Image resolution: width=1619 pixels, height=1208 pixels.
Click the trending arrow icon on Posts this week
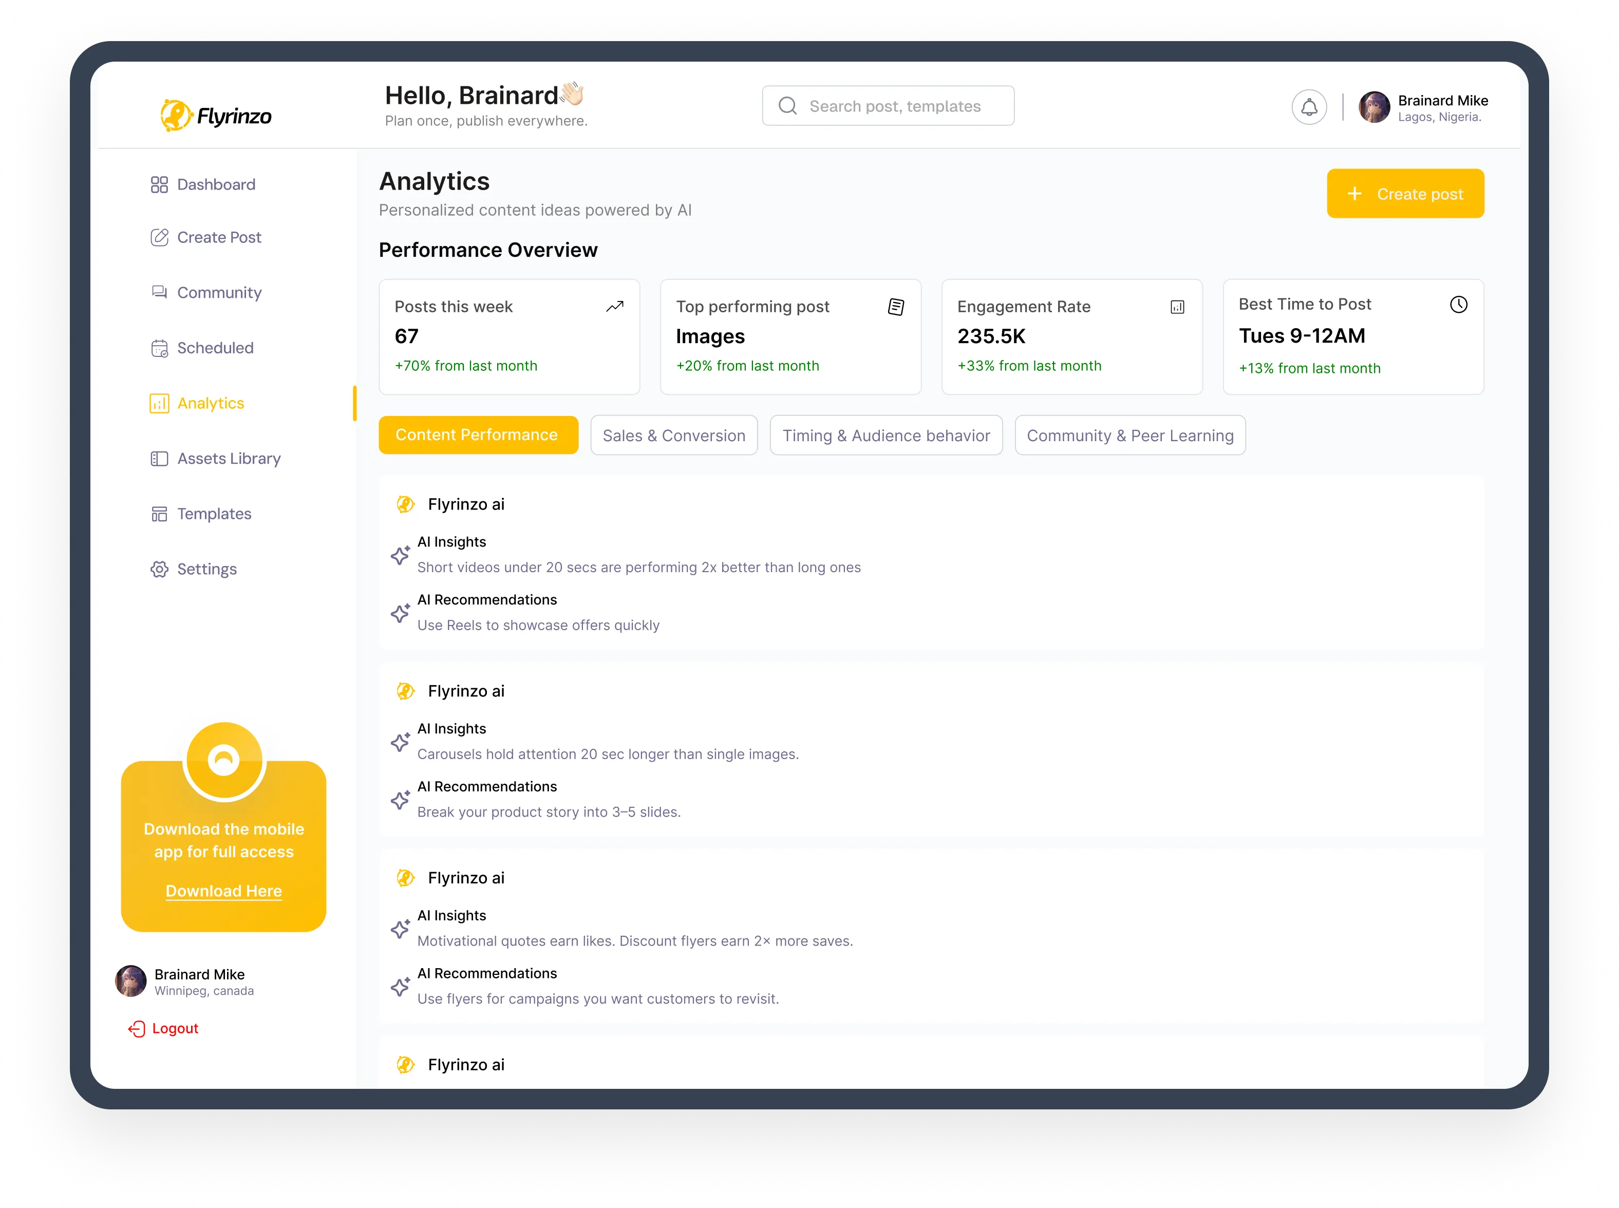(614, 307)
